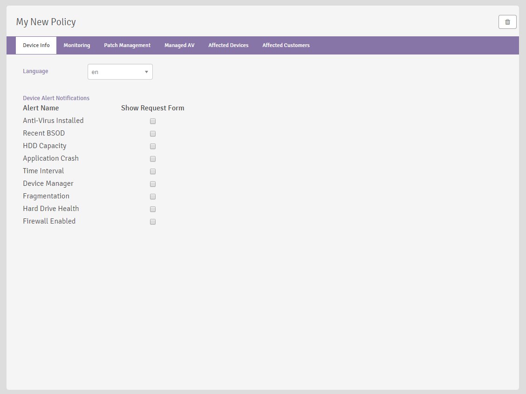Click the Anti-Virus Installed alert name

tap(53, 120)
